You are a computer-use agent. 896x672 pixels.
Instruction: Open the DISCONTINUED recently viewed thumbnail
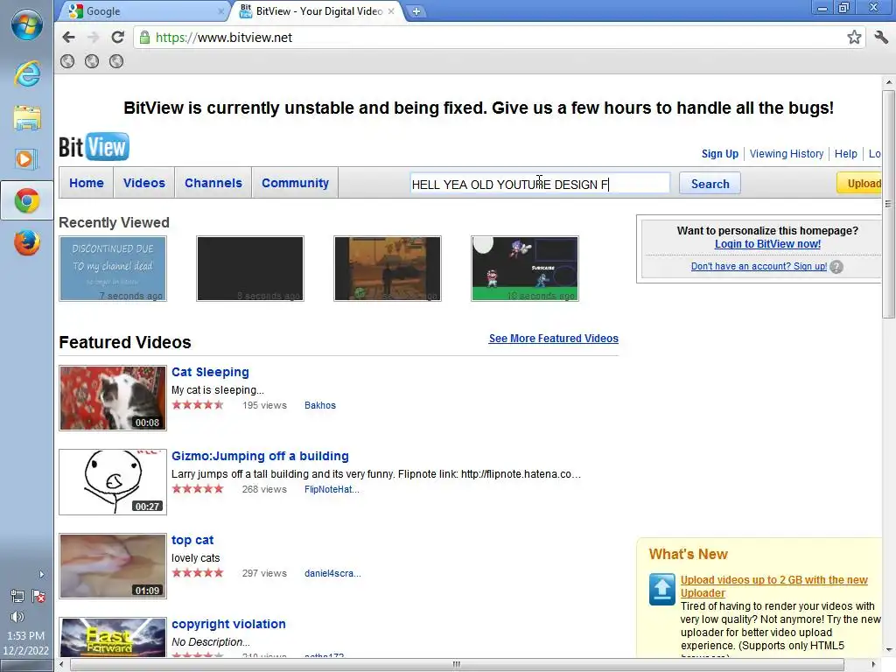113,269
